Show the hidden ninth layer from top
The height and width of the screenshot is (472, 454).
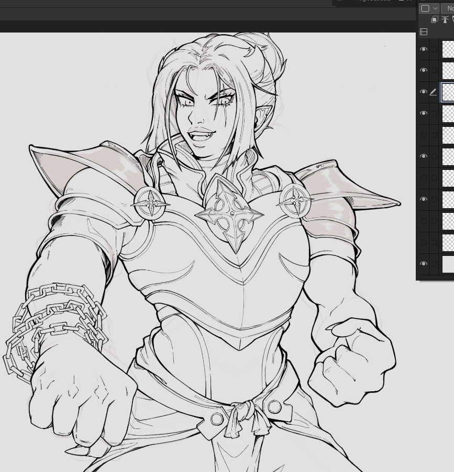424,221
